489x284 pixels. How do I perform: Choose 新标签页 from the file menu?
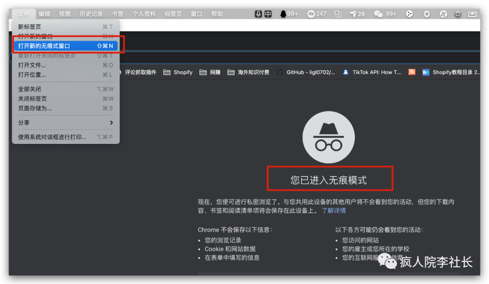[x=66, y=27]
